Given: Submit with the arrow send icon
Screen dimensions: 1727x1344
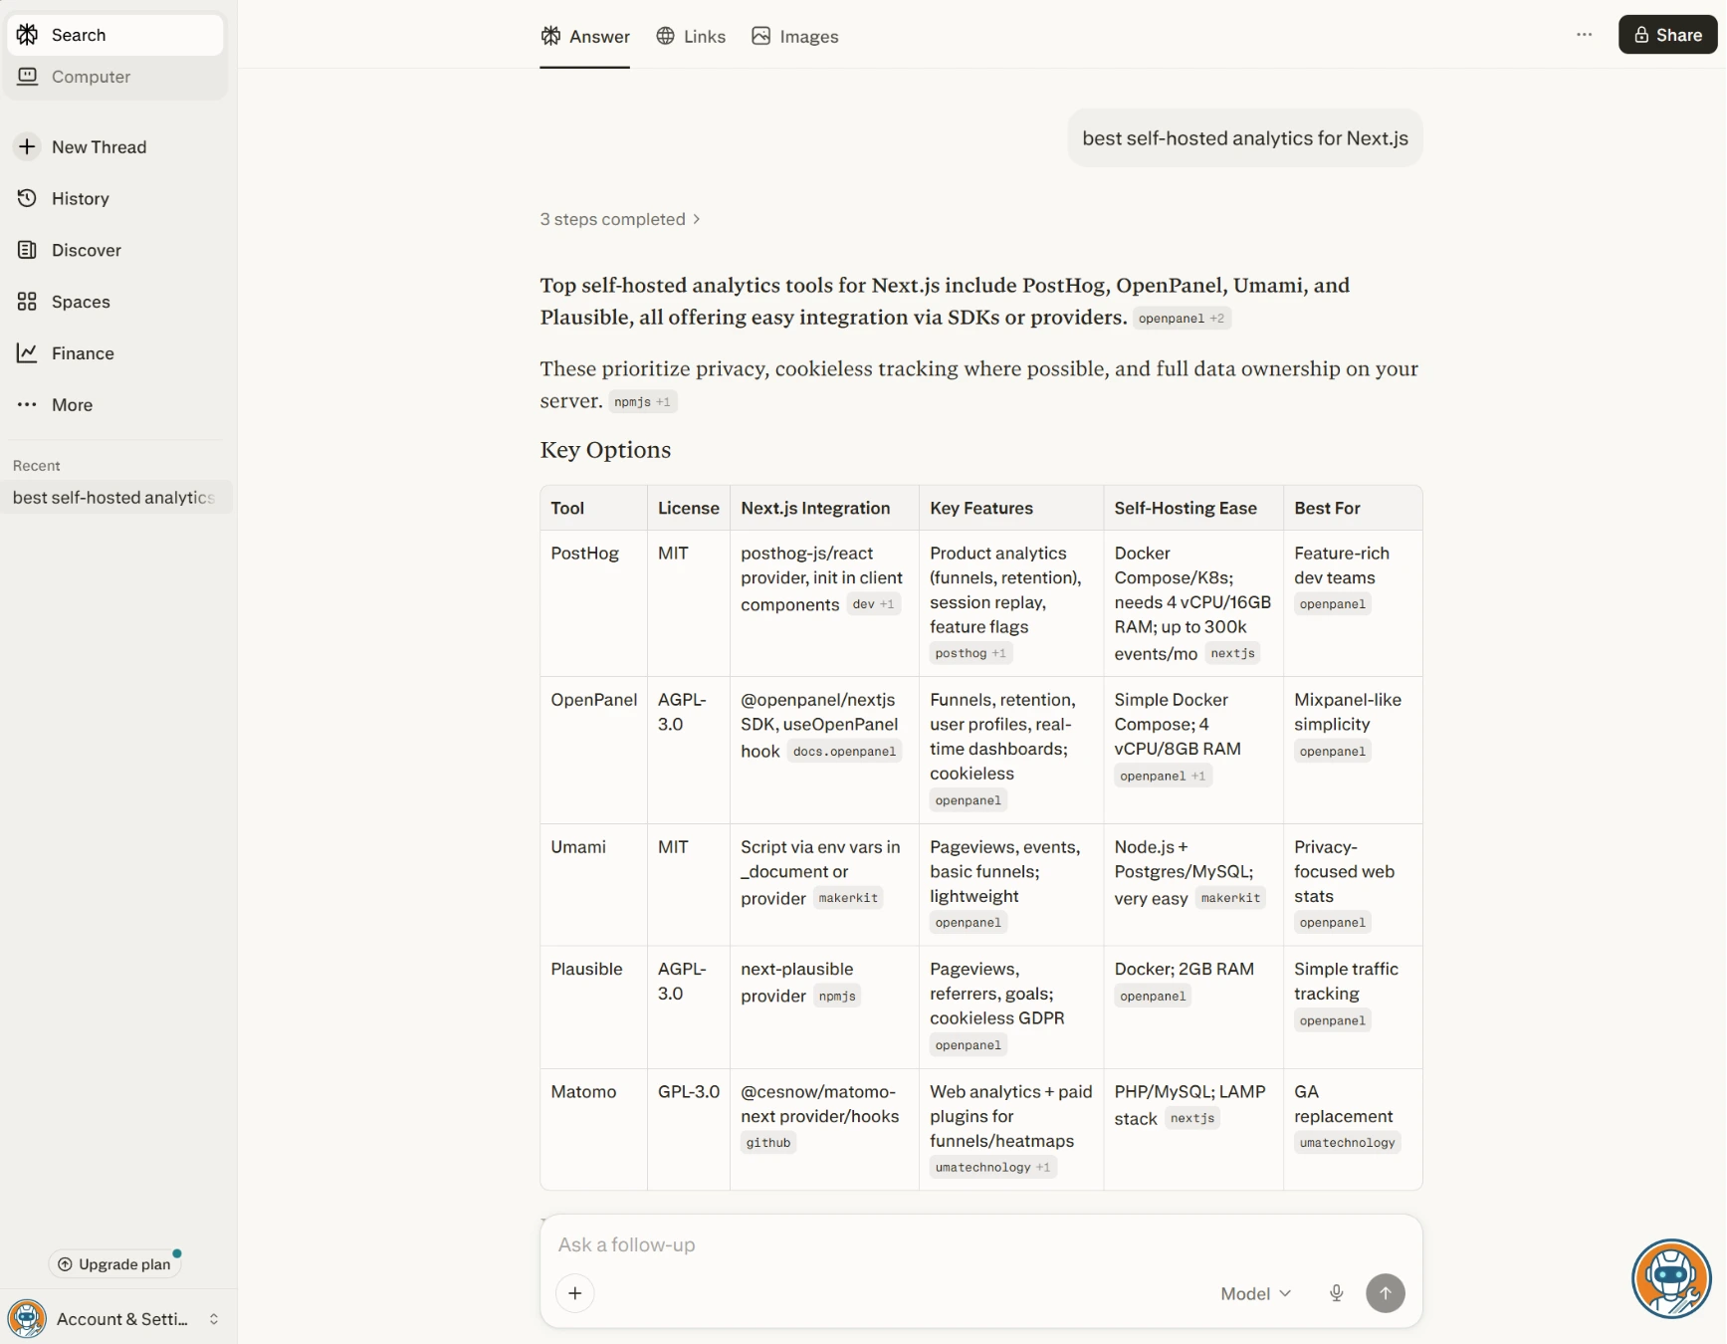Looking at the screenshot, I should (x=1386, y=1293).
